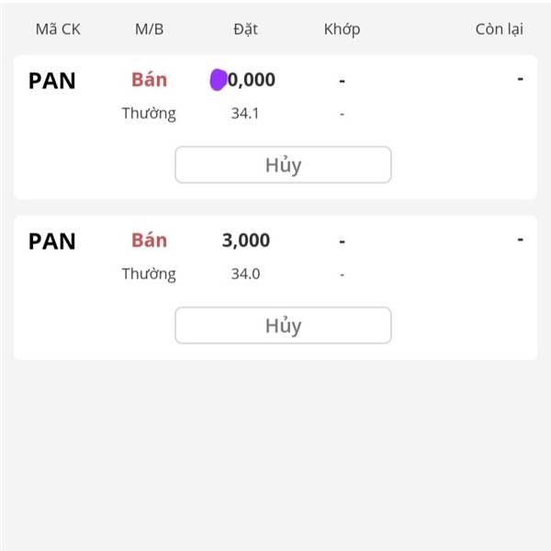Select the 34.1 order price
Screen dimensions: 551x551
tap(245, 114)
